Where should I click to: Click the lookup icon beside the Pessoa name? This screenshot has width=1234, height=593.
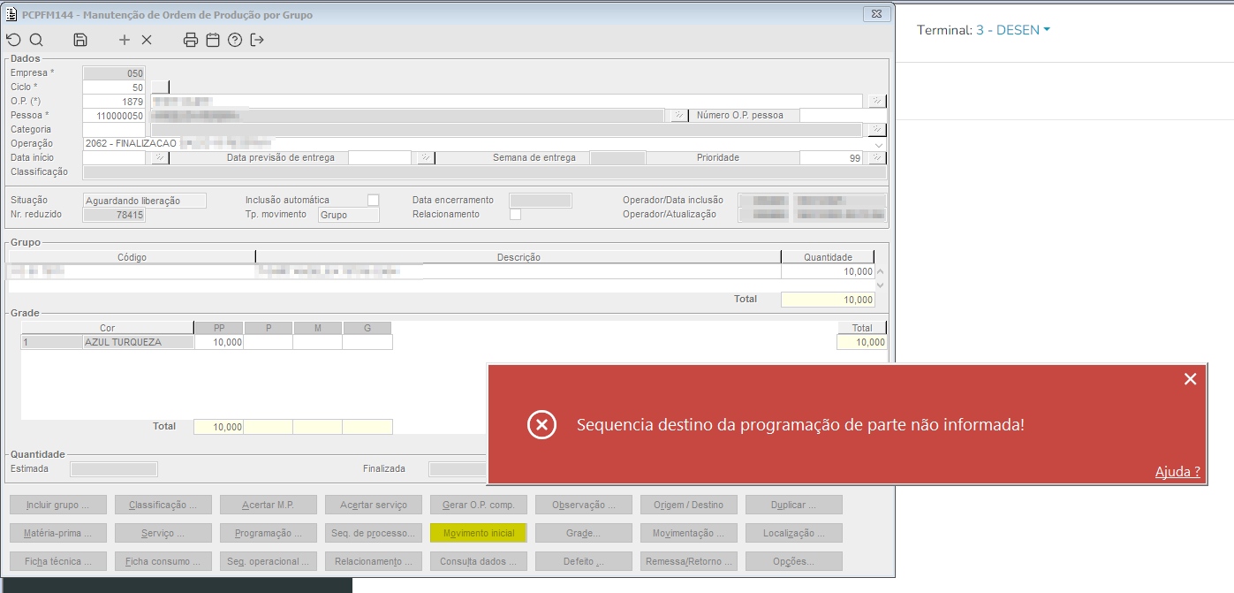click(679, 115)
